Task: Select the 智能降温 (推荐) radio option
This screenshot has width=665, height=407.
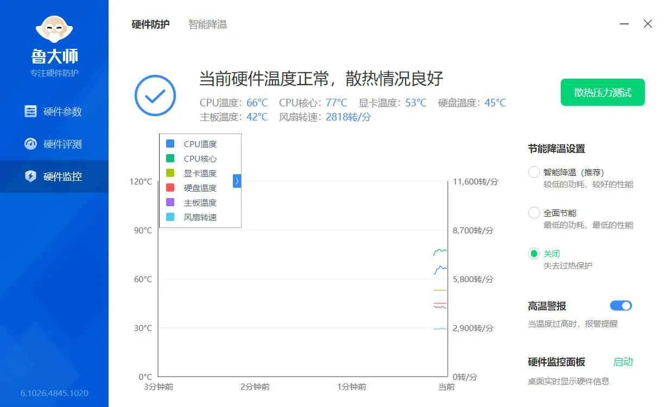Action: [534, 172]
